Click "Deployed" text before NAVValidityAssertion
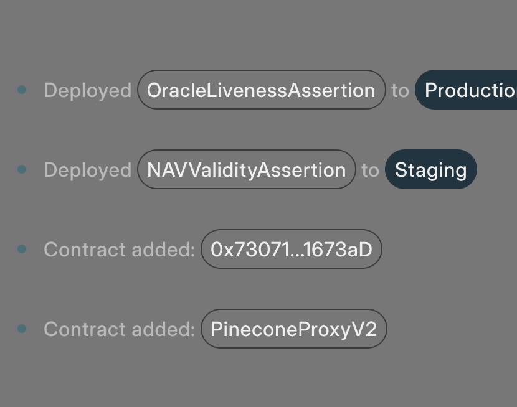The height and width of the screenshot is (407, 517). coord(87,170)
